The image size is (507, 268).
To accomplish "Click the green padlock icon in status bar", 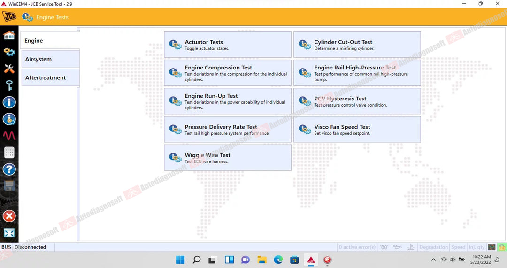I will (x=502, y=247).
